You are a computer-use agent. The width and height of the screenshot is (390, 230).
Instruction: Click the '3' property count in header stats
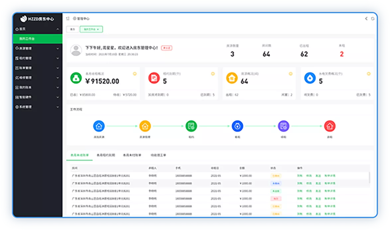(x=232, y=54)
